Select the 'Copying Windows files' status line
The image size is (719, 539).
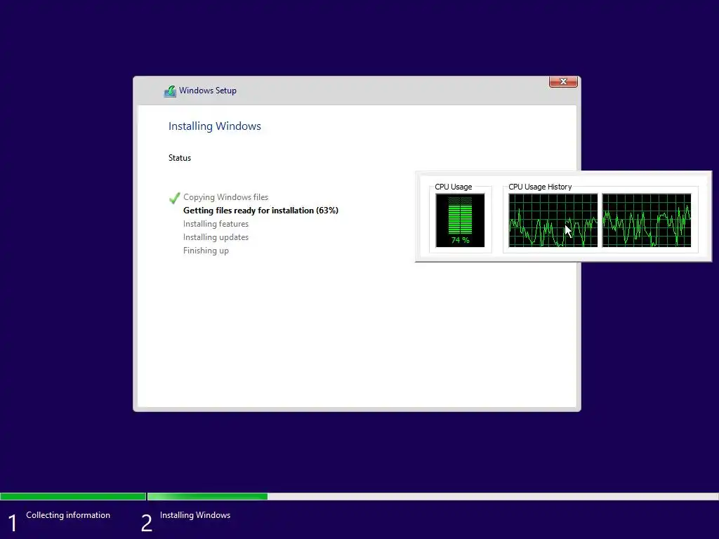click(225, 197)
